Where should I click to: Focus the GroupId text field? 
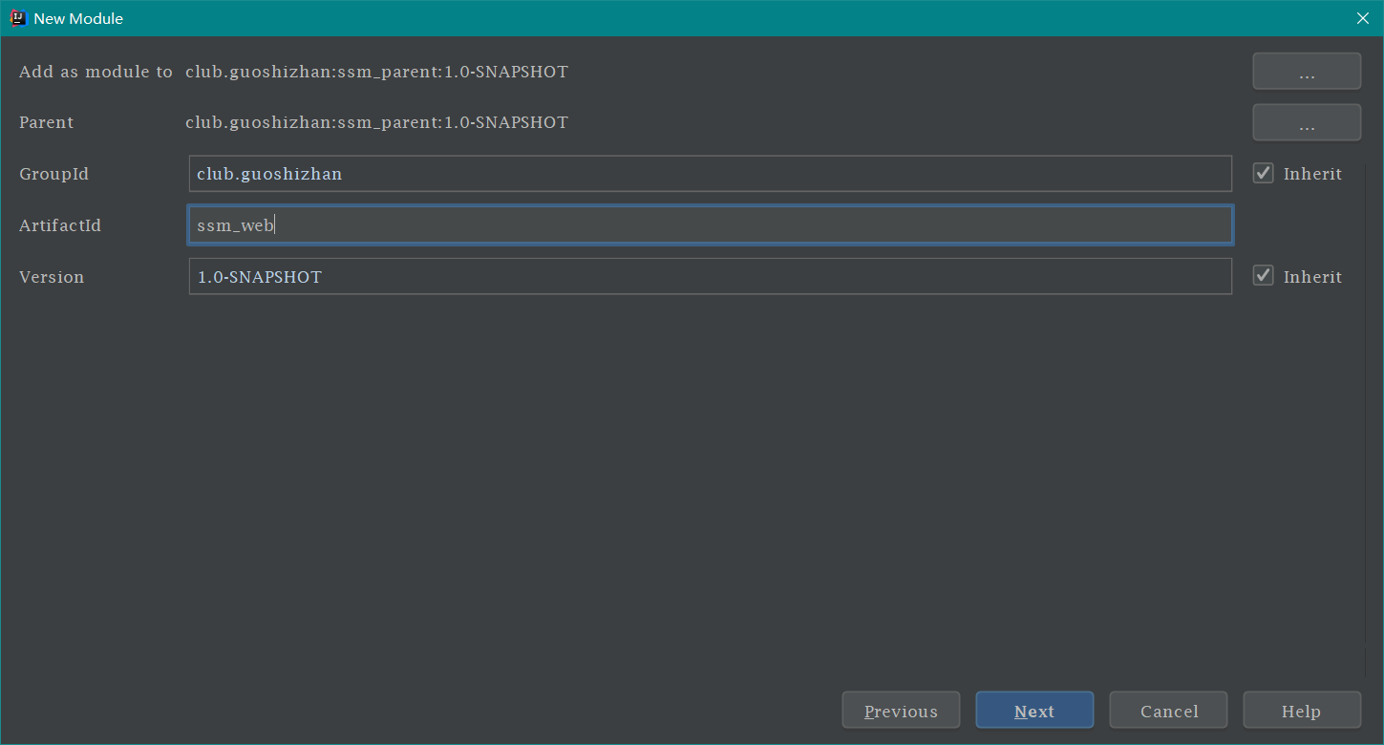pyautogui.click(x=710, y=174)
